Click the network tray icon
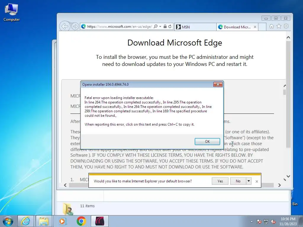This screenshot has height=227, width=303. click(266, 222)
